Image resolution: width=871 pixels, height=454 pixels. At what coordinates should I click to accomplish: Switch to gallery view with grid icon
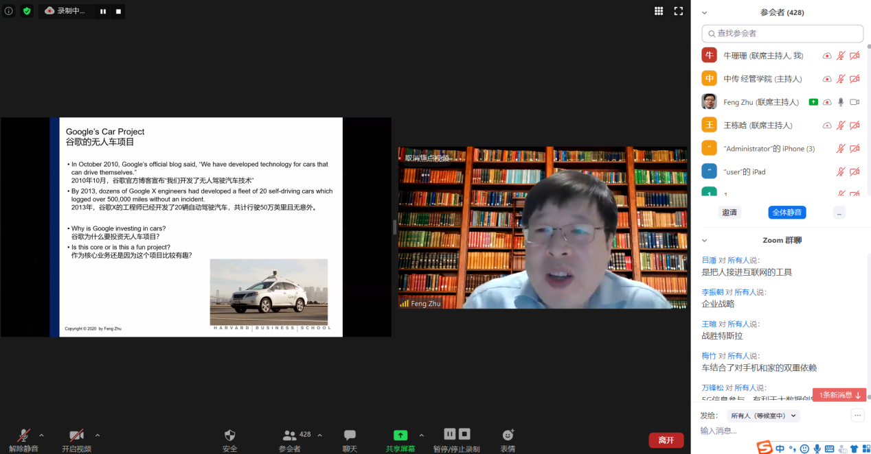pos(658,10)
